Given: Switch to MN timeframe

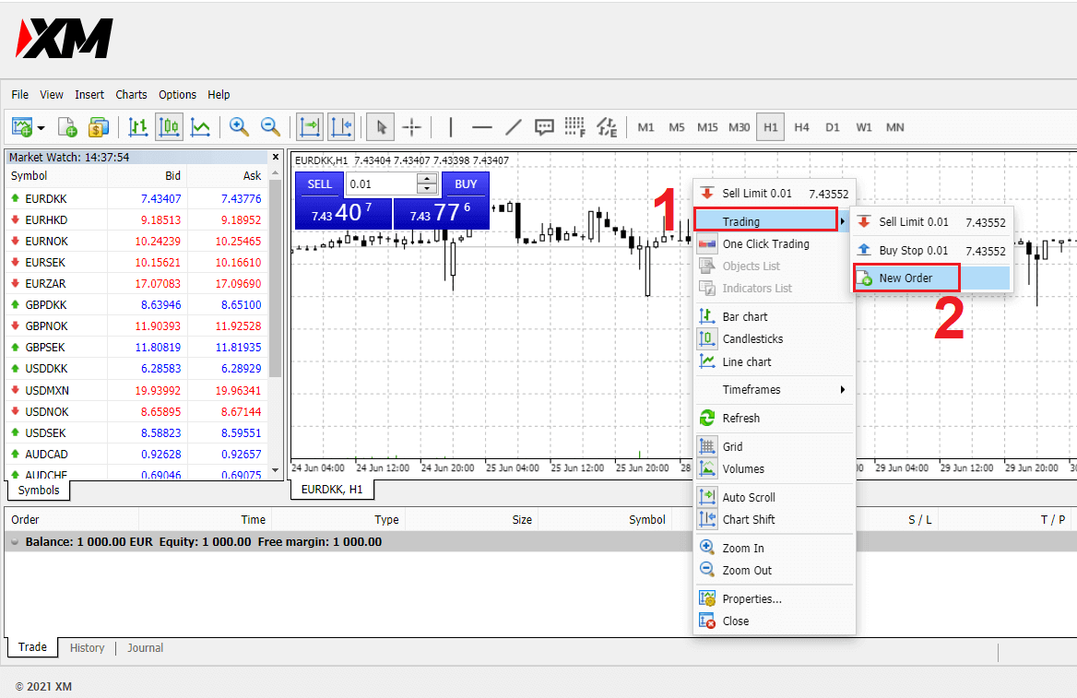Looking at the screenshot, I should tap(895, 127).
